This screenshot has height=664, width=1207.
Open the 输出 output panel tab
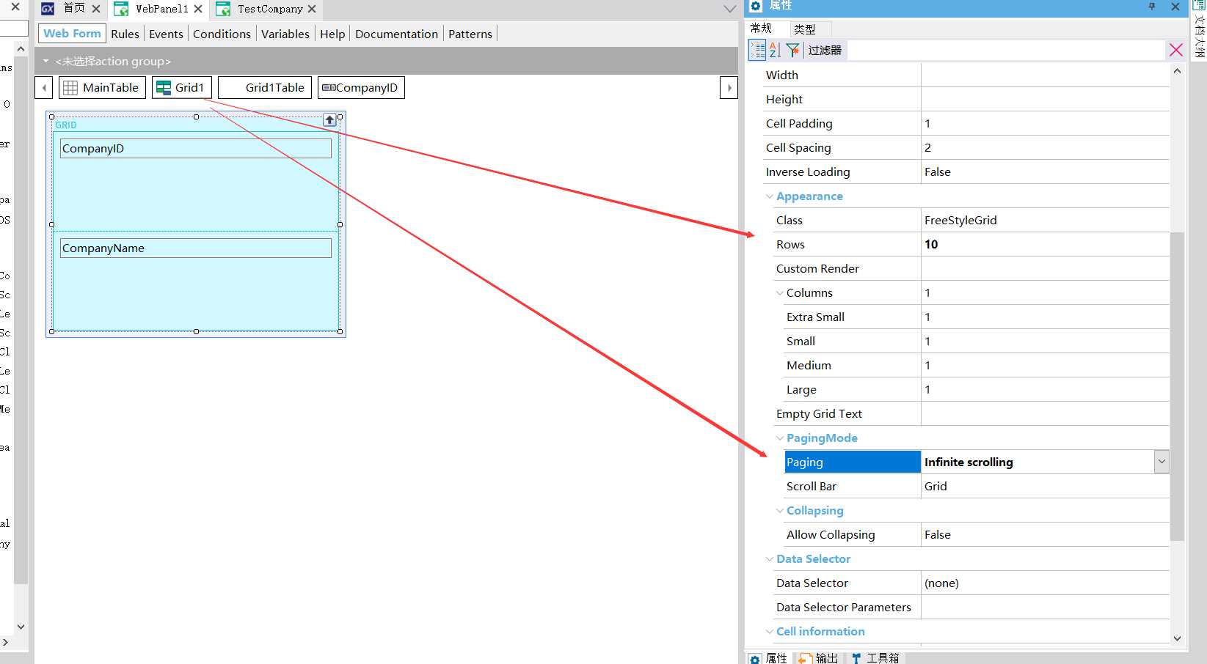pos(818,657)
